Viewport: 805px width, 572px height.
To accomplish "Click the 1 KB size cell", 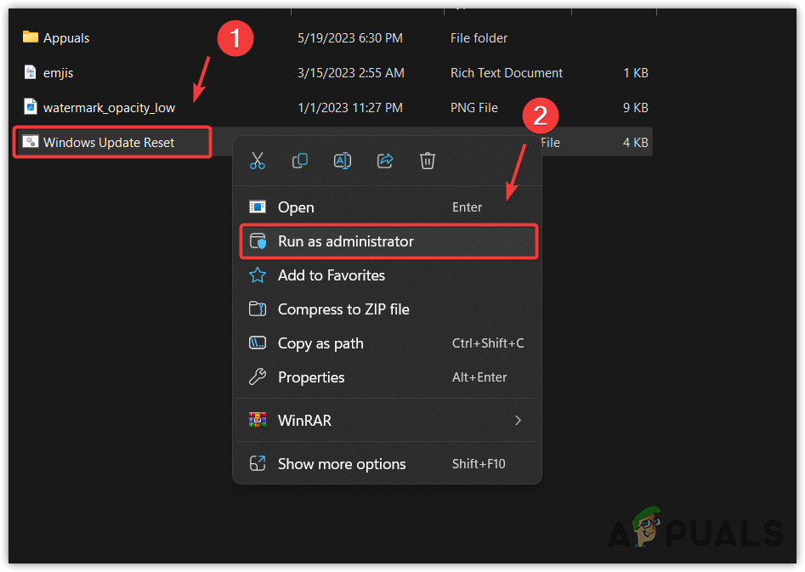I will point(636,73).
